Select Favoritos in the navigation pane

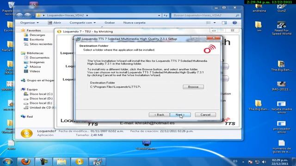coord(34,30)
